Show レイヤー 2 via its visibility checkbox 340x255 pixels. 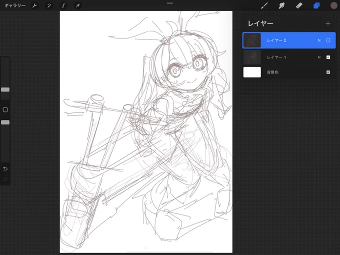coord(328,40)
